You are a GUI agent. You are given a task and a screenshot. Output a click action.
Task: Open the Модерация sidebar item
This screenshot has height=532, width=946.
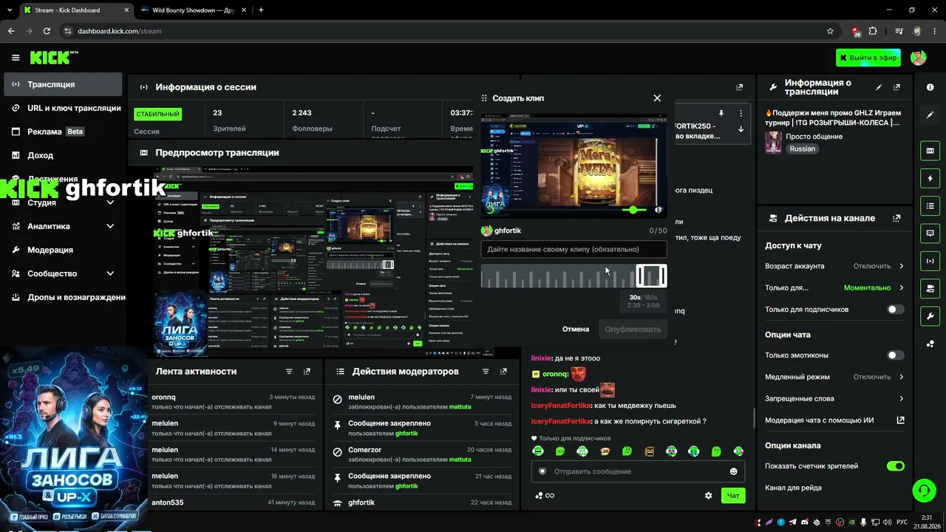click(x=63, y=250)
